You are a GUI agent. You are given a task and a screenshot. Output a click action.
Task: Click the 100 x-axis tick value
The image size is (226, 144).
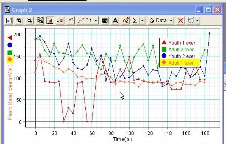pos(130,133)
